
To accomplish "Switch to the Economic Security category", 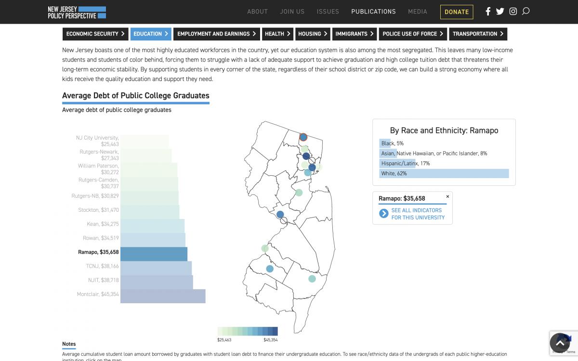I will (x=95, y=34).
